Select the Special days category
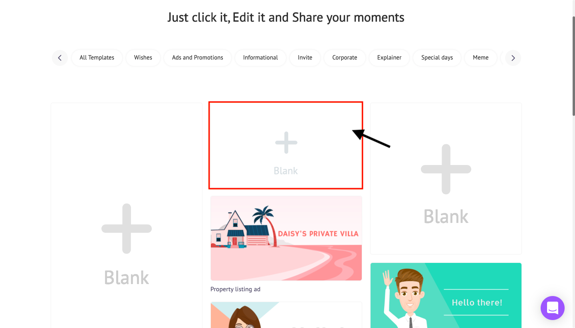This screenshot has width=575, height=328. click(437, 58)
